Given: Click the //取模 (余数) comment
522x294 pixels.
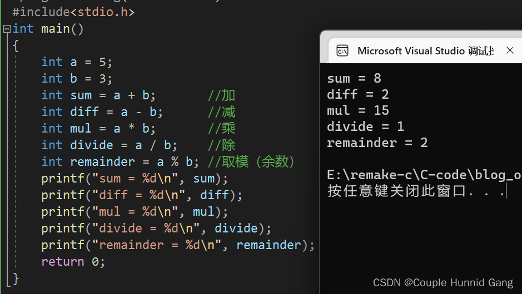Looking at the screenshot, I should [251, 162].
